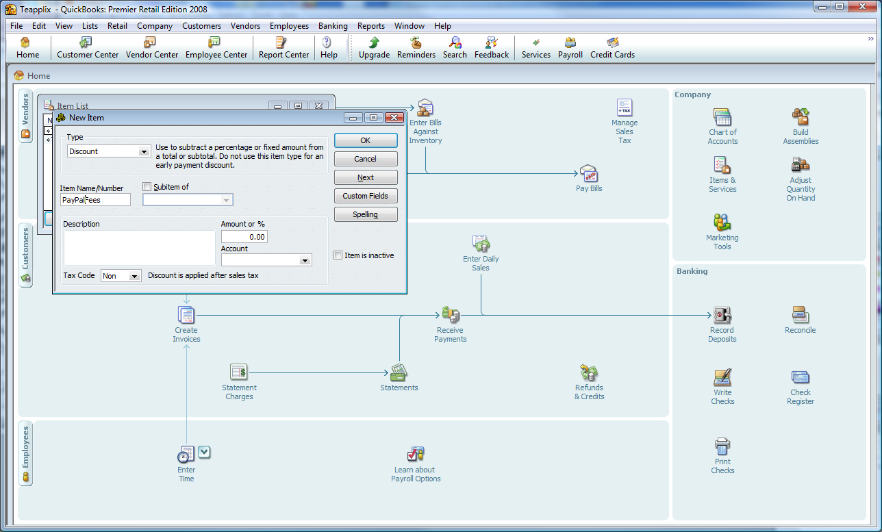Viewport: 882px width, 532px height.
Task: Open Payroll from the toolbar
Action: click(x=570, y=48)
